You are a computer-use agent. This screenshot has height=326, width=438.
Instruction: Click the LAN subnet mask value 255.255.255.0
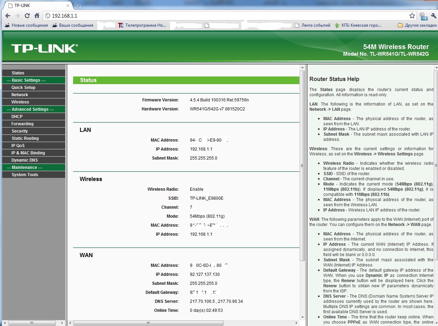click(x=203, y=158)
